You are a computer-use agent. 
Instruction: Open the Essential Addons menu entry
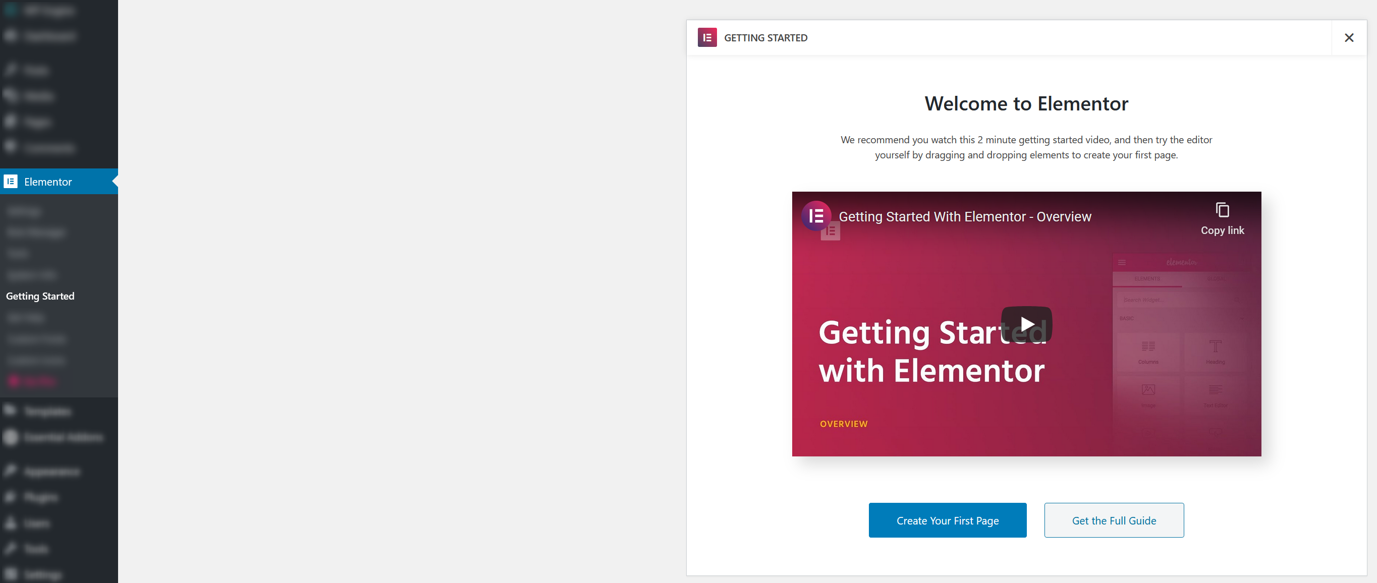[63, 437]
